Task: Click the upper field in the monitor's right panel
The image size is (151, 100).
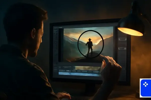Action: (x=122, y=39)
